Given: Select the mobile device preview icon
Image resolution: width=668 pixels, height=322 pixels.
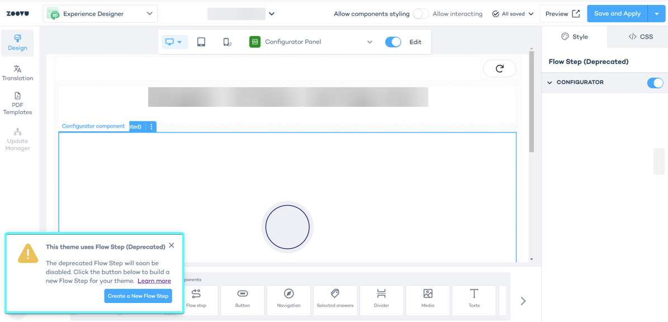Looking at the screenshot, I should pyautogui.click(x=227, y=42).
